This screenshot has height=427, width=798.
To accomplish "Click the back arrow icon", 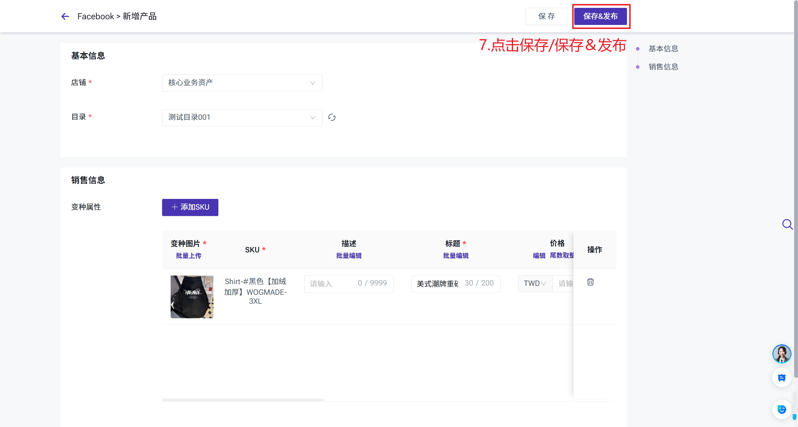I will coord(65,16).
